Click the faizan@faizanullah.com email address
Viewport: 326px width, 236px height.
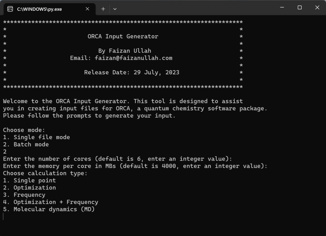133,58
